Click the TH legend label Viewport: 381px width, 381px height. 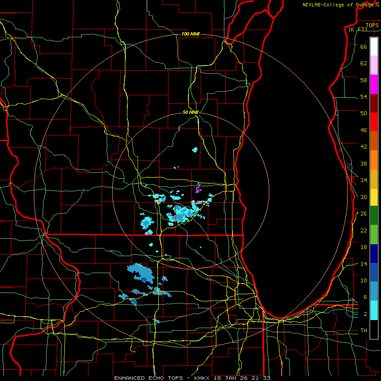[x=364, y=330]
